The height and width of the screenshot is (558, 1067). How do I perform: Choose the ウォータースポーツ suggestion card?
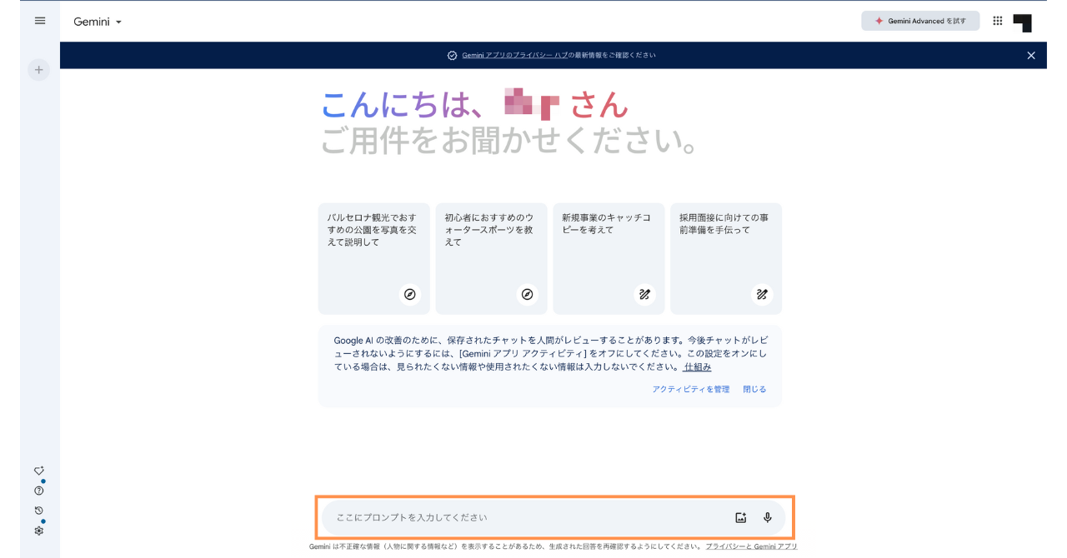click(x=491, y=258)
